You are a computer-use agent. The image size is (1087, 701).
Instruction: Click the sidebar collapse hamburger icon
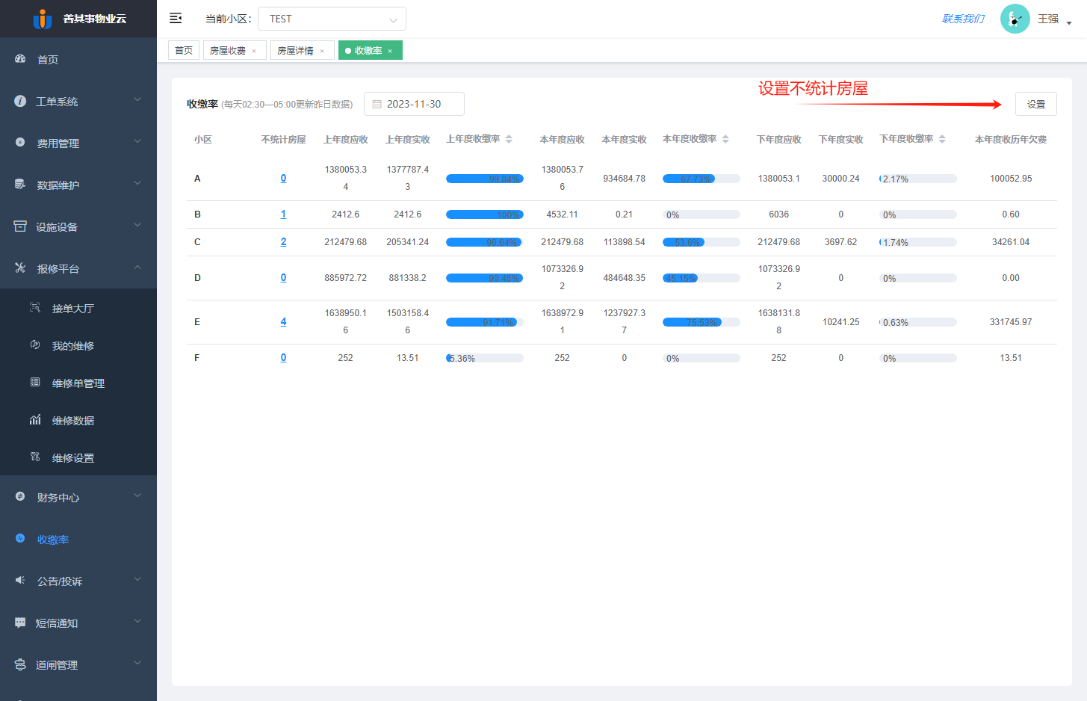176,18
